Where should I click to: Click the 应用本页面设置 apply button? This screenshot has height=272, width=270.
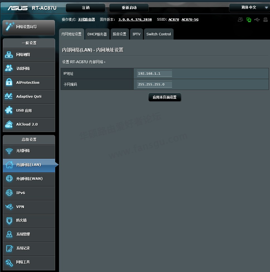165,97
